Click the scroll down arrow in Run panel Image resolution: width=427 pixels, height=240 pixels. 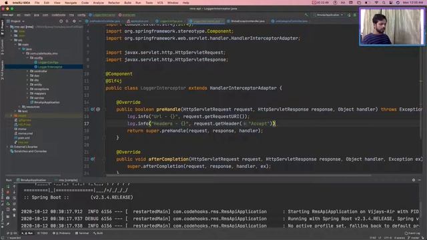pyautogui.click(x=14, y=192)
